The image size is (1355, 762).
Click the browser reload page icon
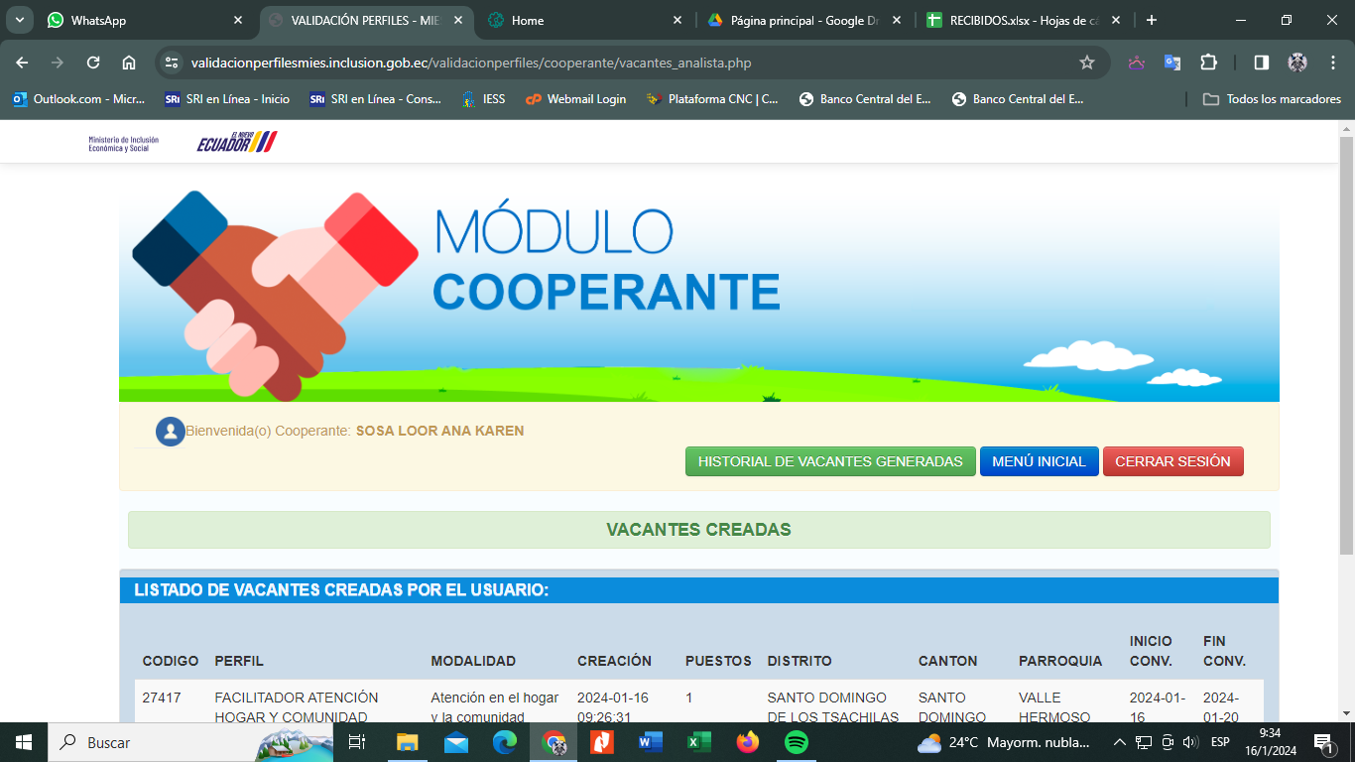click(x=93, y=63)
